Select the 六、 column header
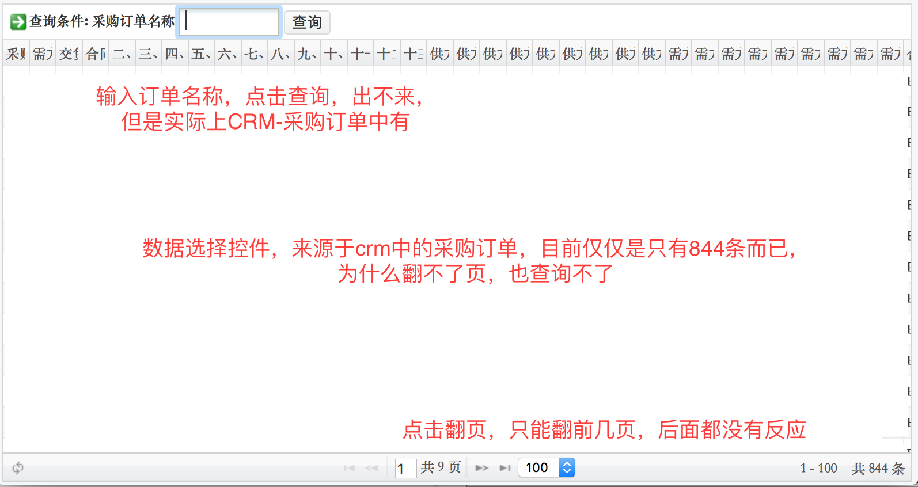Image resolution: width=918 pixels, height=487 pixels. (228, 54)
